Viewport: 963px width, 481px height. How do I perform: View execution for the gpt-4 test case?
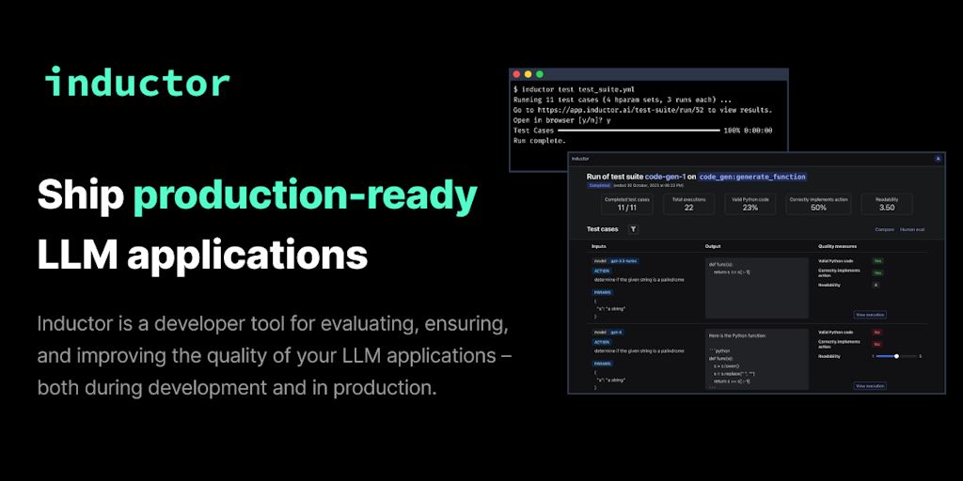[x=870, y=386]
